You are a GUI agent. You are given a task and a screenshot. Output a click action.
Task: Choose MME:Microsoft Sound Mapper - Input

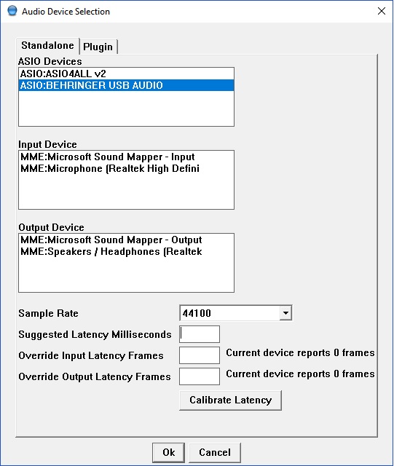126,157
